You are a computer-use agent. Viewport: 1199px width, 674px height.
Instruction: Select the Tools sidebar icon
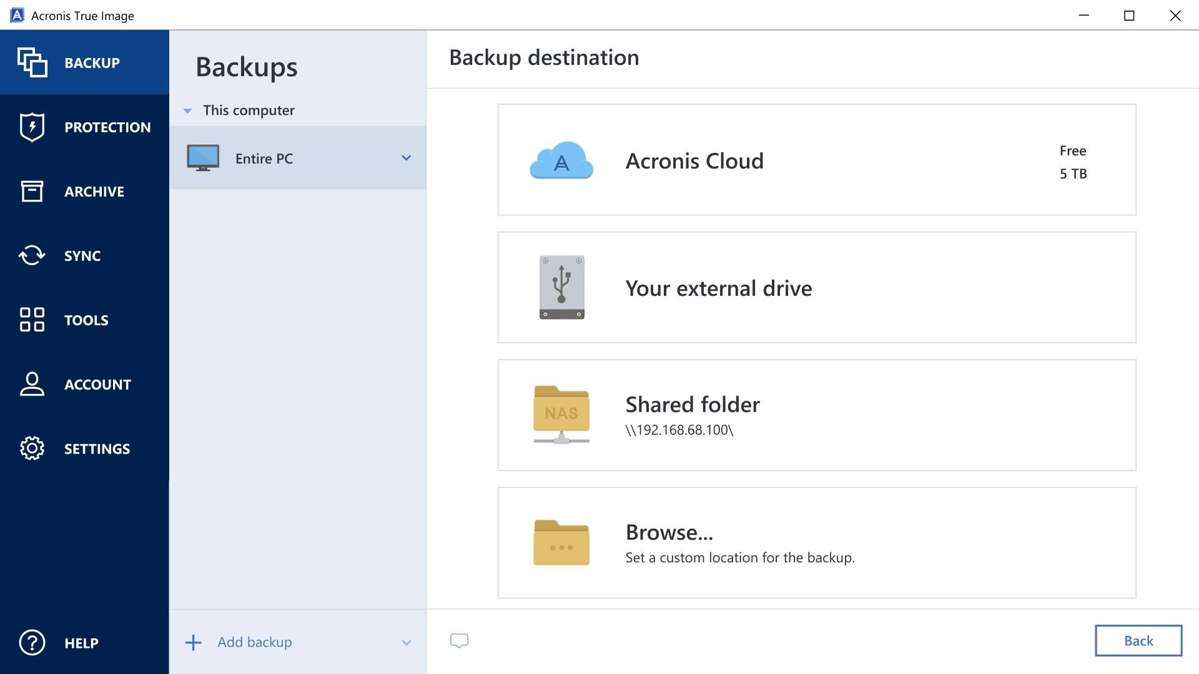point(31,320)
